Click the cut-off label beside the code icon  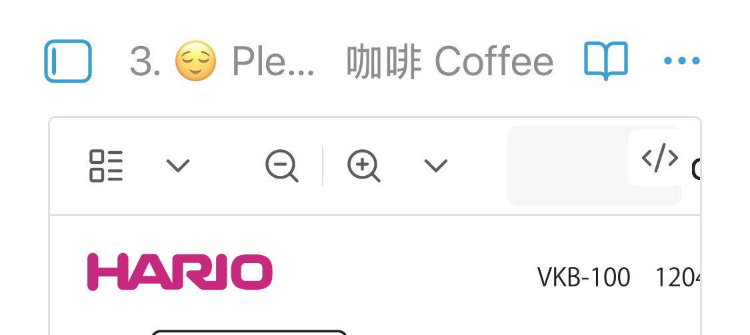coord(695,169)
